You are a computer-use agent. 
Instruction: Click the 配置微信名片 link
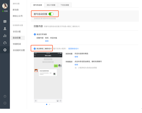tap(73, 49)
